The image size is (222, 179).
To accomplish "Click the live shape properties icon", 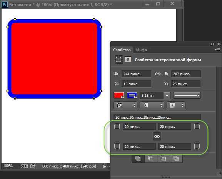I will [x=119, y=60].
